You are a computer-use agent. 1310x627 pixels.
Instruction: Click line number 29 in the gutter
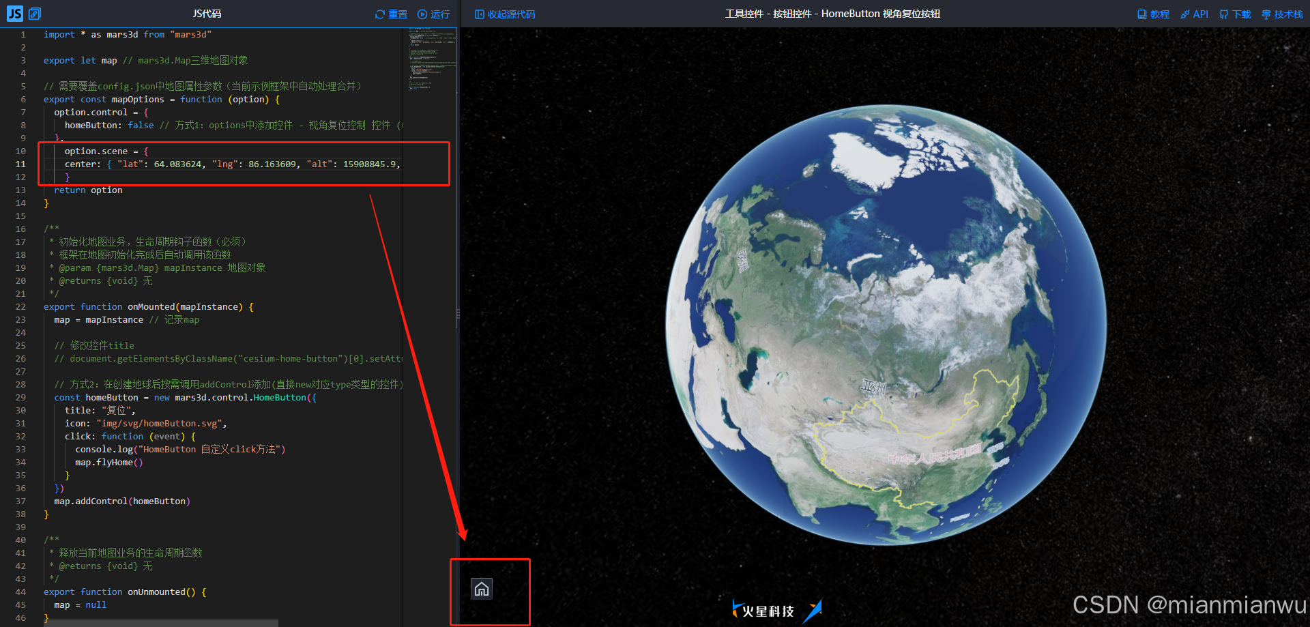coord(20,397)
